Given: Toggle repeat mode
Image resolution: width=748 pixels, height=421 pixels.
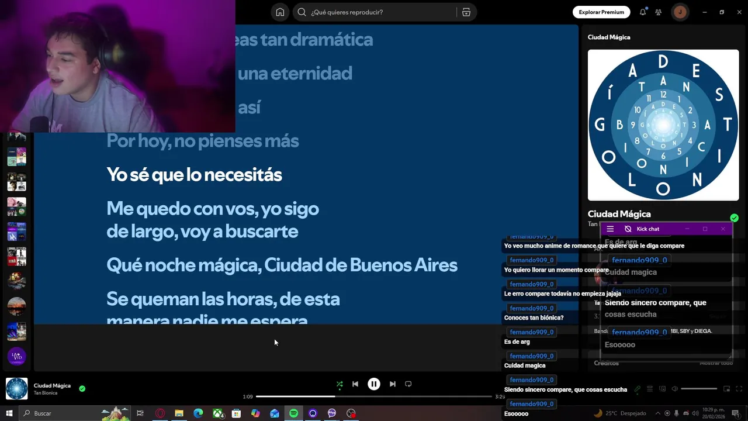Looking at the screenshot, I should [x=408, y=384].
